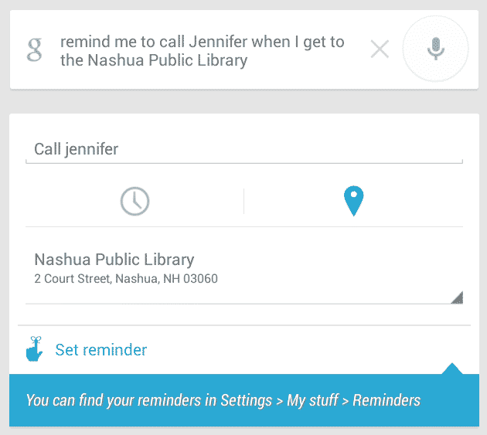Click the tooltip pointer arrow above the banner
The width and height of the screenshot is (487, 435).
453,369
